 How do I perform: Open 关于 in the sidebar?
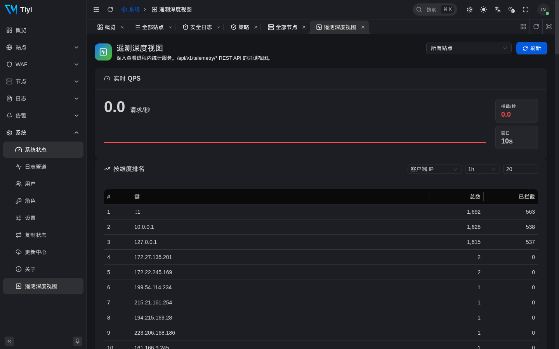[43, 269]
